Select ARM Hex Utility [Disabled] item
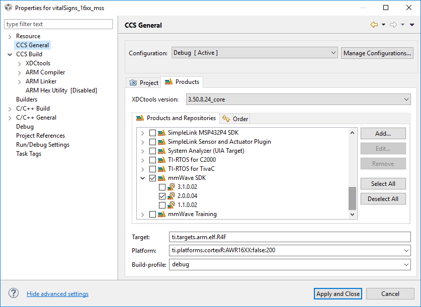This screenshot has width=421, height=307. click(x=61, y=90)
